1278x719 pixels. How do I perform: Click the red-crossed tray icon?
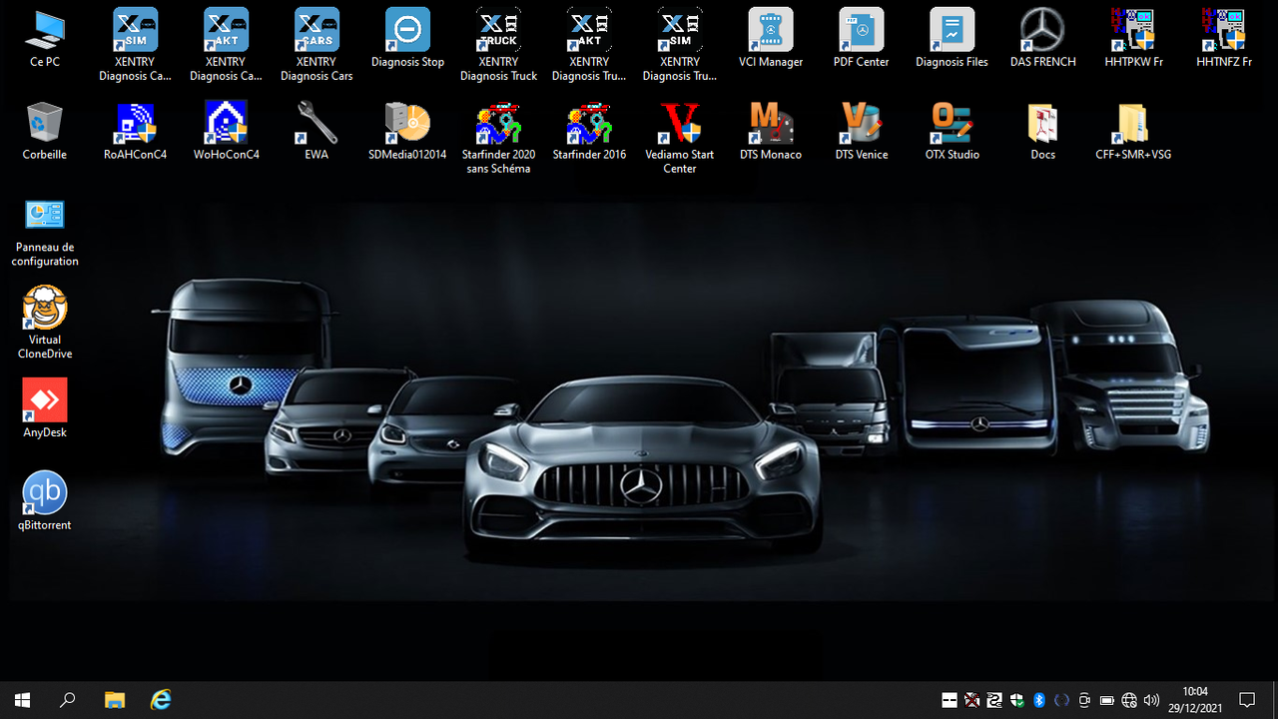[x=971, y=700]
